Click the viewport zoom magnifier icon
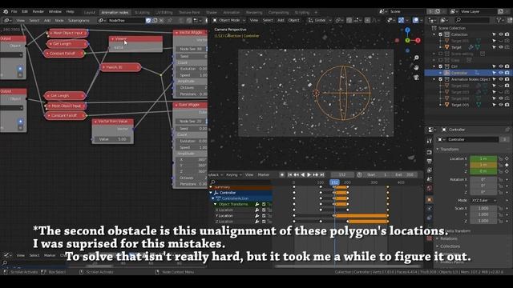 [x=416, y=58]
